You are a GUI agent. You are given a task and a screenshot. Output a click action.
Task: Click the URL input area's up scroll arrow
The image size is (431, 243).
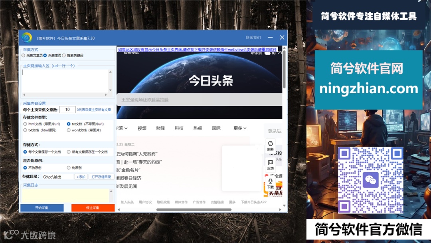(111, 72)
